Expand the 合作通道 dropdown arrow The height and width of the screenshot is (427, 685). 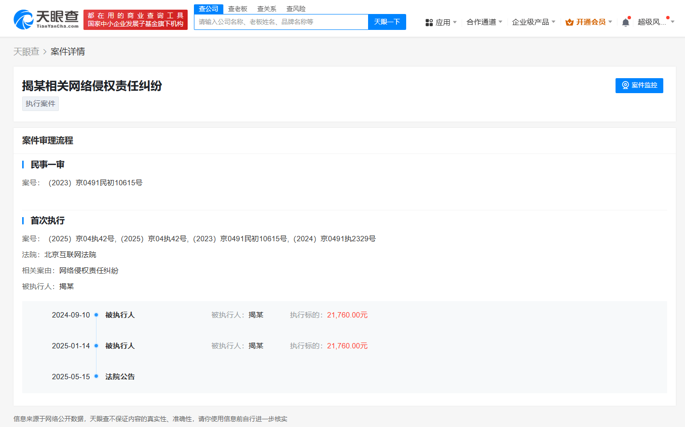click(x=501, y=22)
